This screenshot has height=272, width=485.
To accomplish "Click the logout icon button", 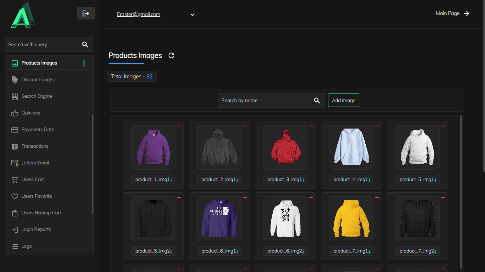I will [86, 13].
